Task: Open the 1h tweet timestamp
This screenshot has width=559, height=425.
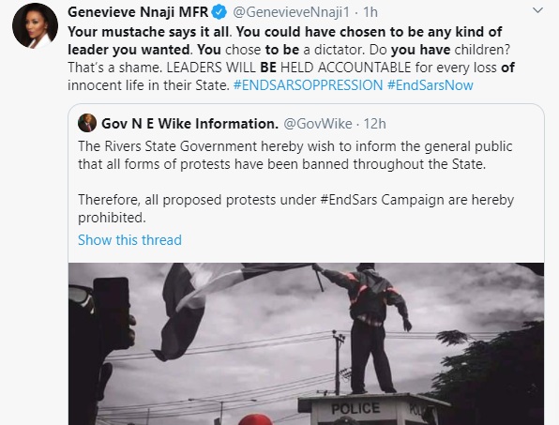Action: point(370,12)
